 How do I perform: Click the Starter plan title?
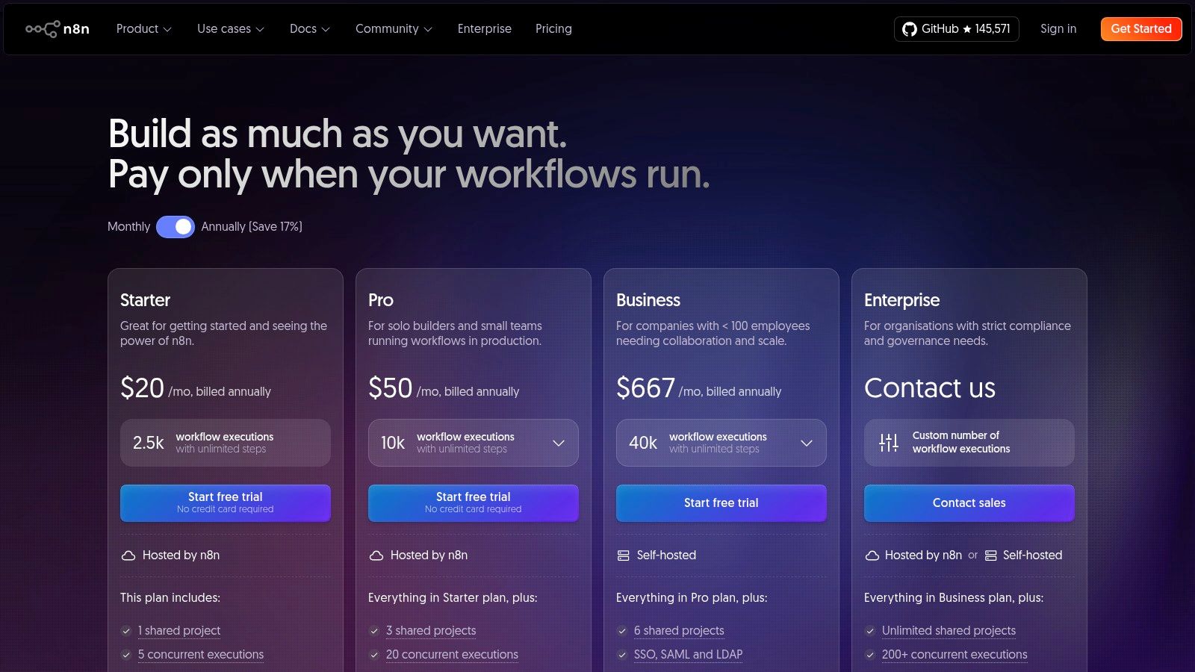pyautogui.click(x=145, y=300)
